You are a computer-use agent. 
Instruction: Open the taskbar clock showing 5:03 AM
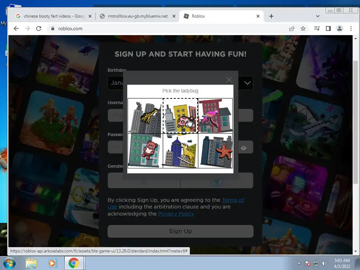coord(342,263)
